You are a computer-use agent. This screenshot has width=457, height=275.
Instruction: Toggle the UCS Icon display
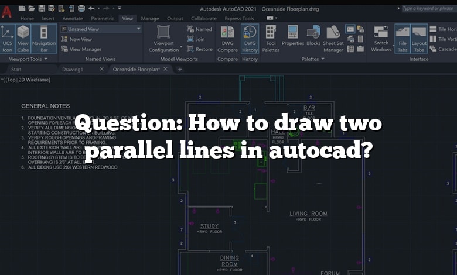[x=7, y=39]
